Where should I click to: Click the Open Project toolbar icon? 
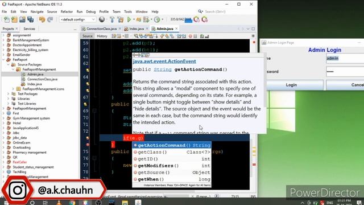(x=22, y=20)
